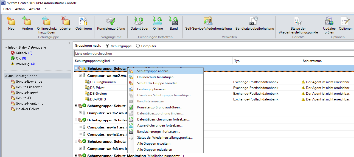This screenshot has height=157, width=354.
Task: Choose Schutz der Gruppe beenden... menu entry
Action: [165, 83]
